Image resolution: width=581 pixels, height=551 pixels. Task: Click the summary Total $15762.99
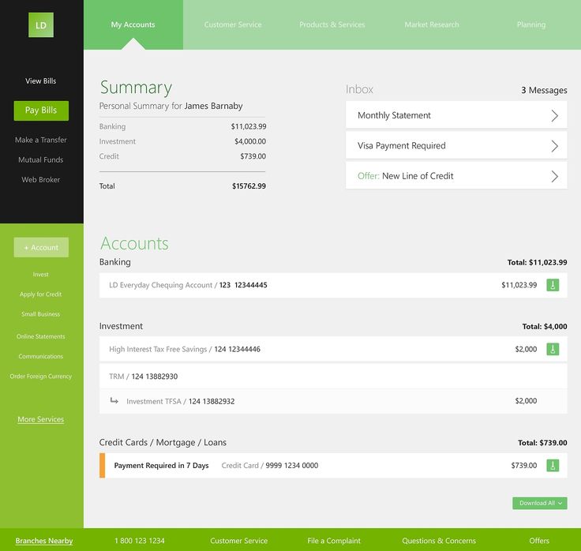[x=249, y=186]
